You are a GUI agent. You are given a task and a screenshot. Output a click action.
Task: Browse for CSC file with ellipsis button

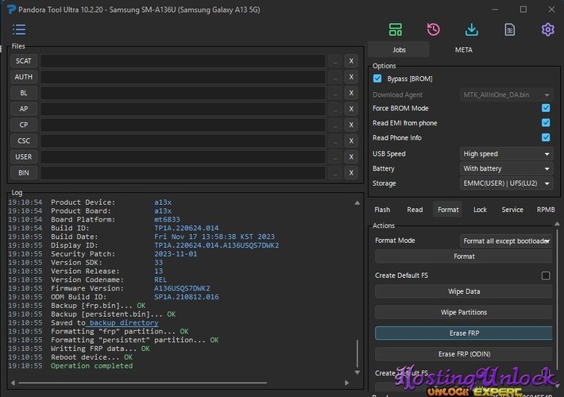pos(335,141)
